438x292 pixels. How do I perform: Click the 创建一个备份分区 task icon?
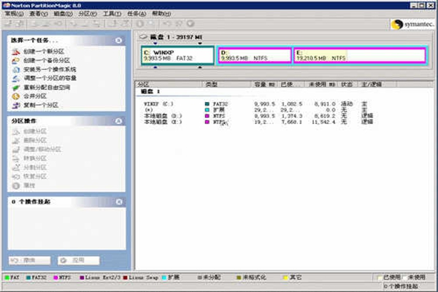click(15, 61)
